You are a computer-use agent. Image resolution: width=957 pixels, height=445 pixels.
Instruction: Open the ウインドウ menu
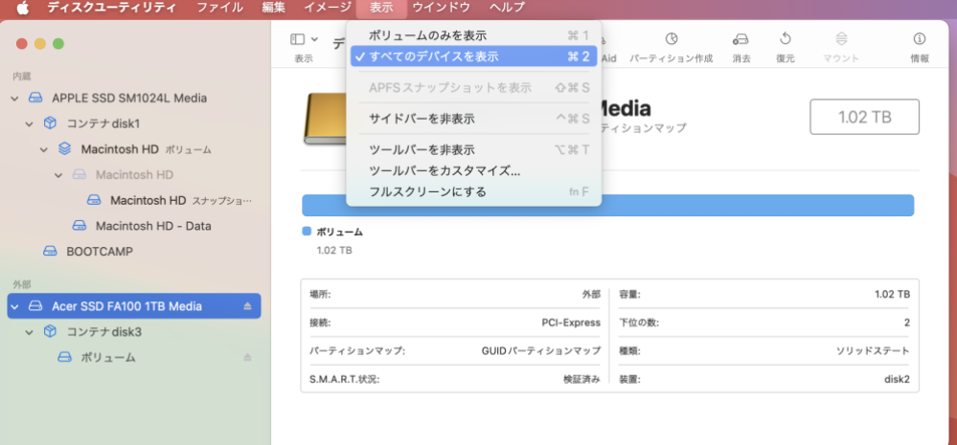pos(442,8)
